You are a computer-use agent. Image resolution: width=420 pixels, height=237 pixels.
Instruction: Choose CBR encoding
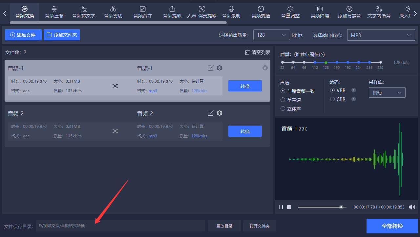[338, 99]
